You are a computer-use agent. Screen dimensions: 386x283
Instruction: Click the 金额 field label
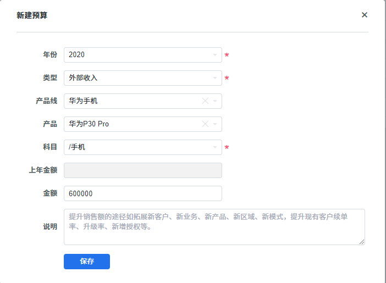point(50,193)
